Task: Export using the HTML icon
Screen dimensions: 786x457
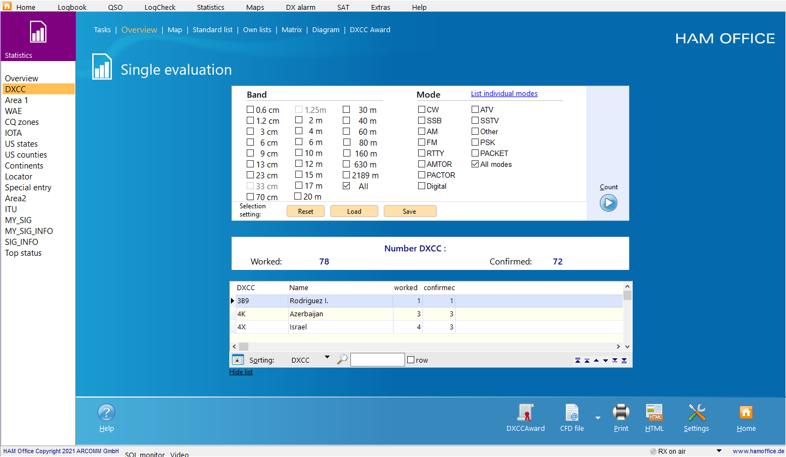Action: [x=654, y=412]
